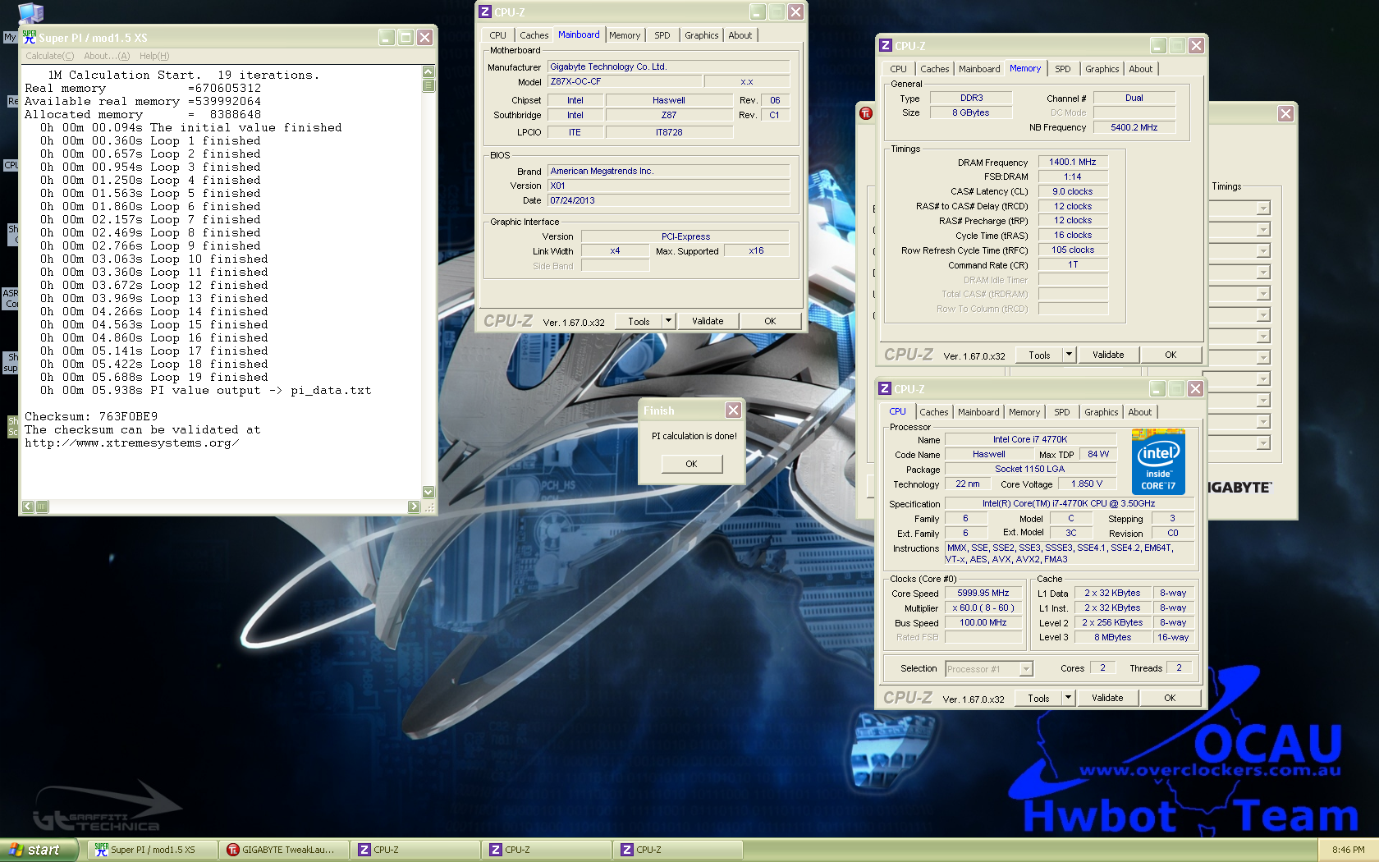Click Super PI vertical scrollbar up arrow

click(428, 71)
